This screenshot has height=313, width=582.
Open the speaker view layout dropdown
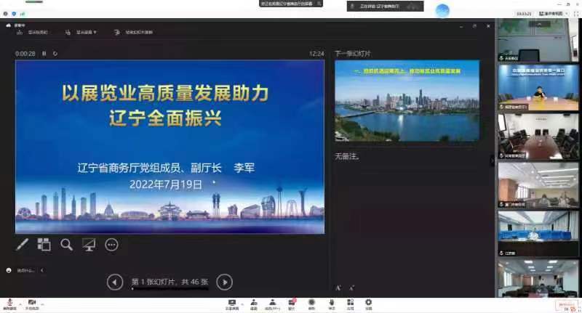point(554,14)
